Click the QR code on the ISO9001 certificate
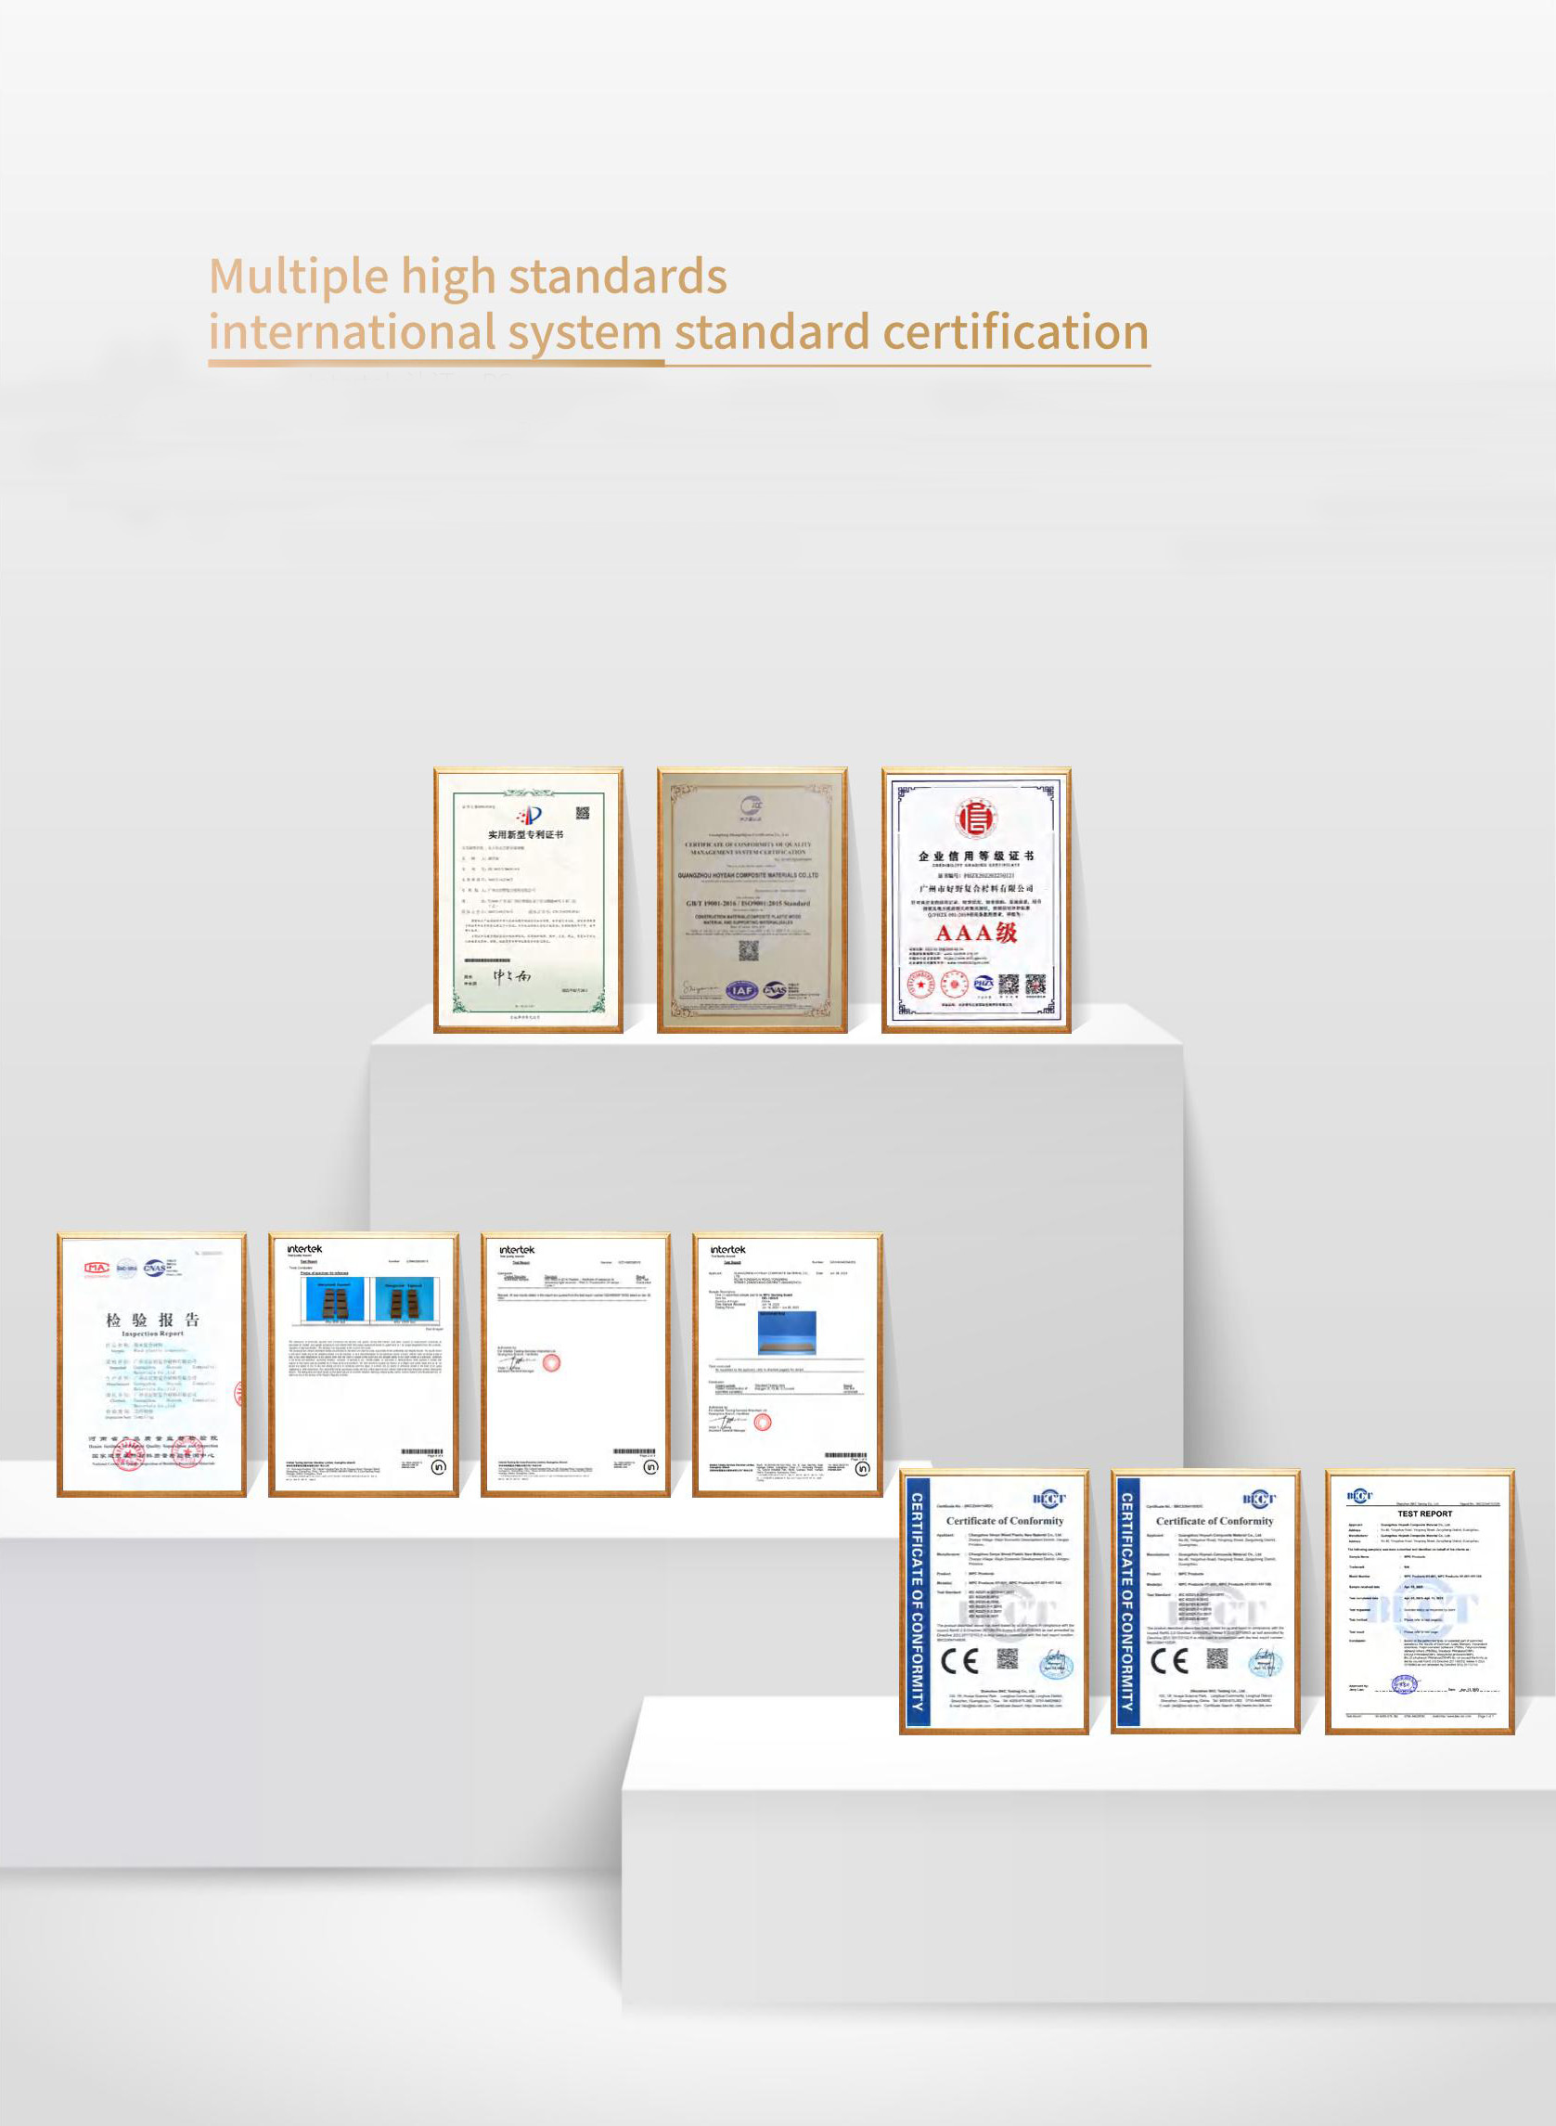 [748, 950]
